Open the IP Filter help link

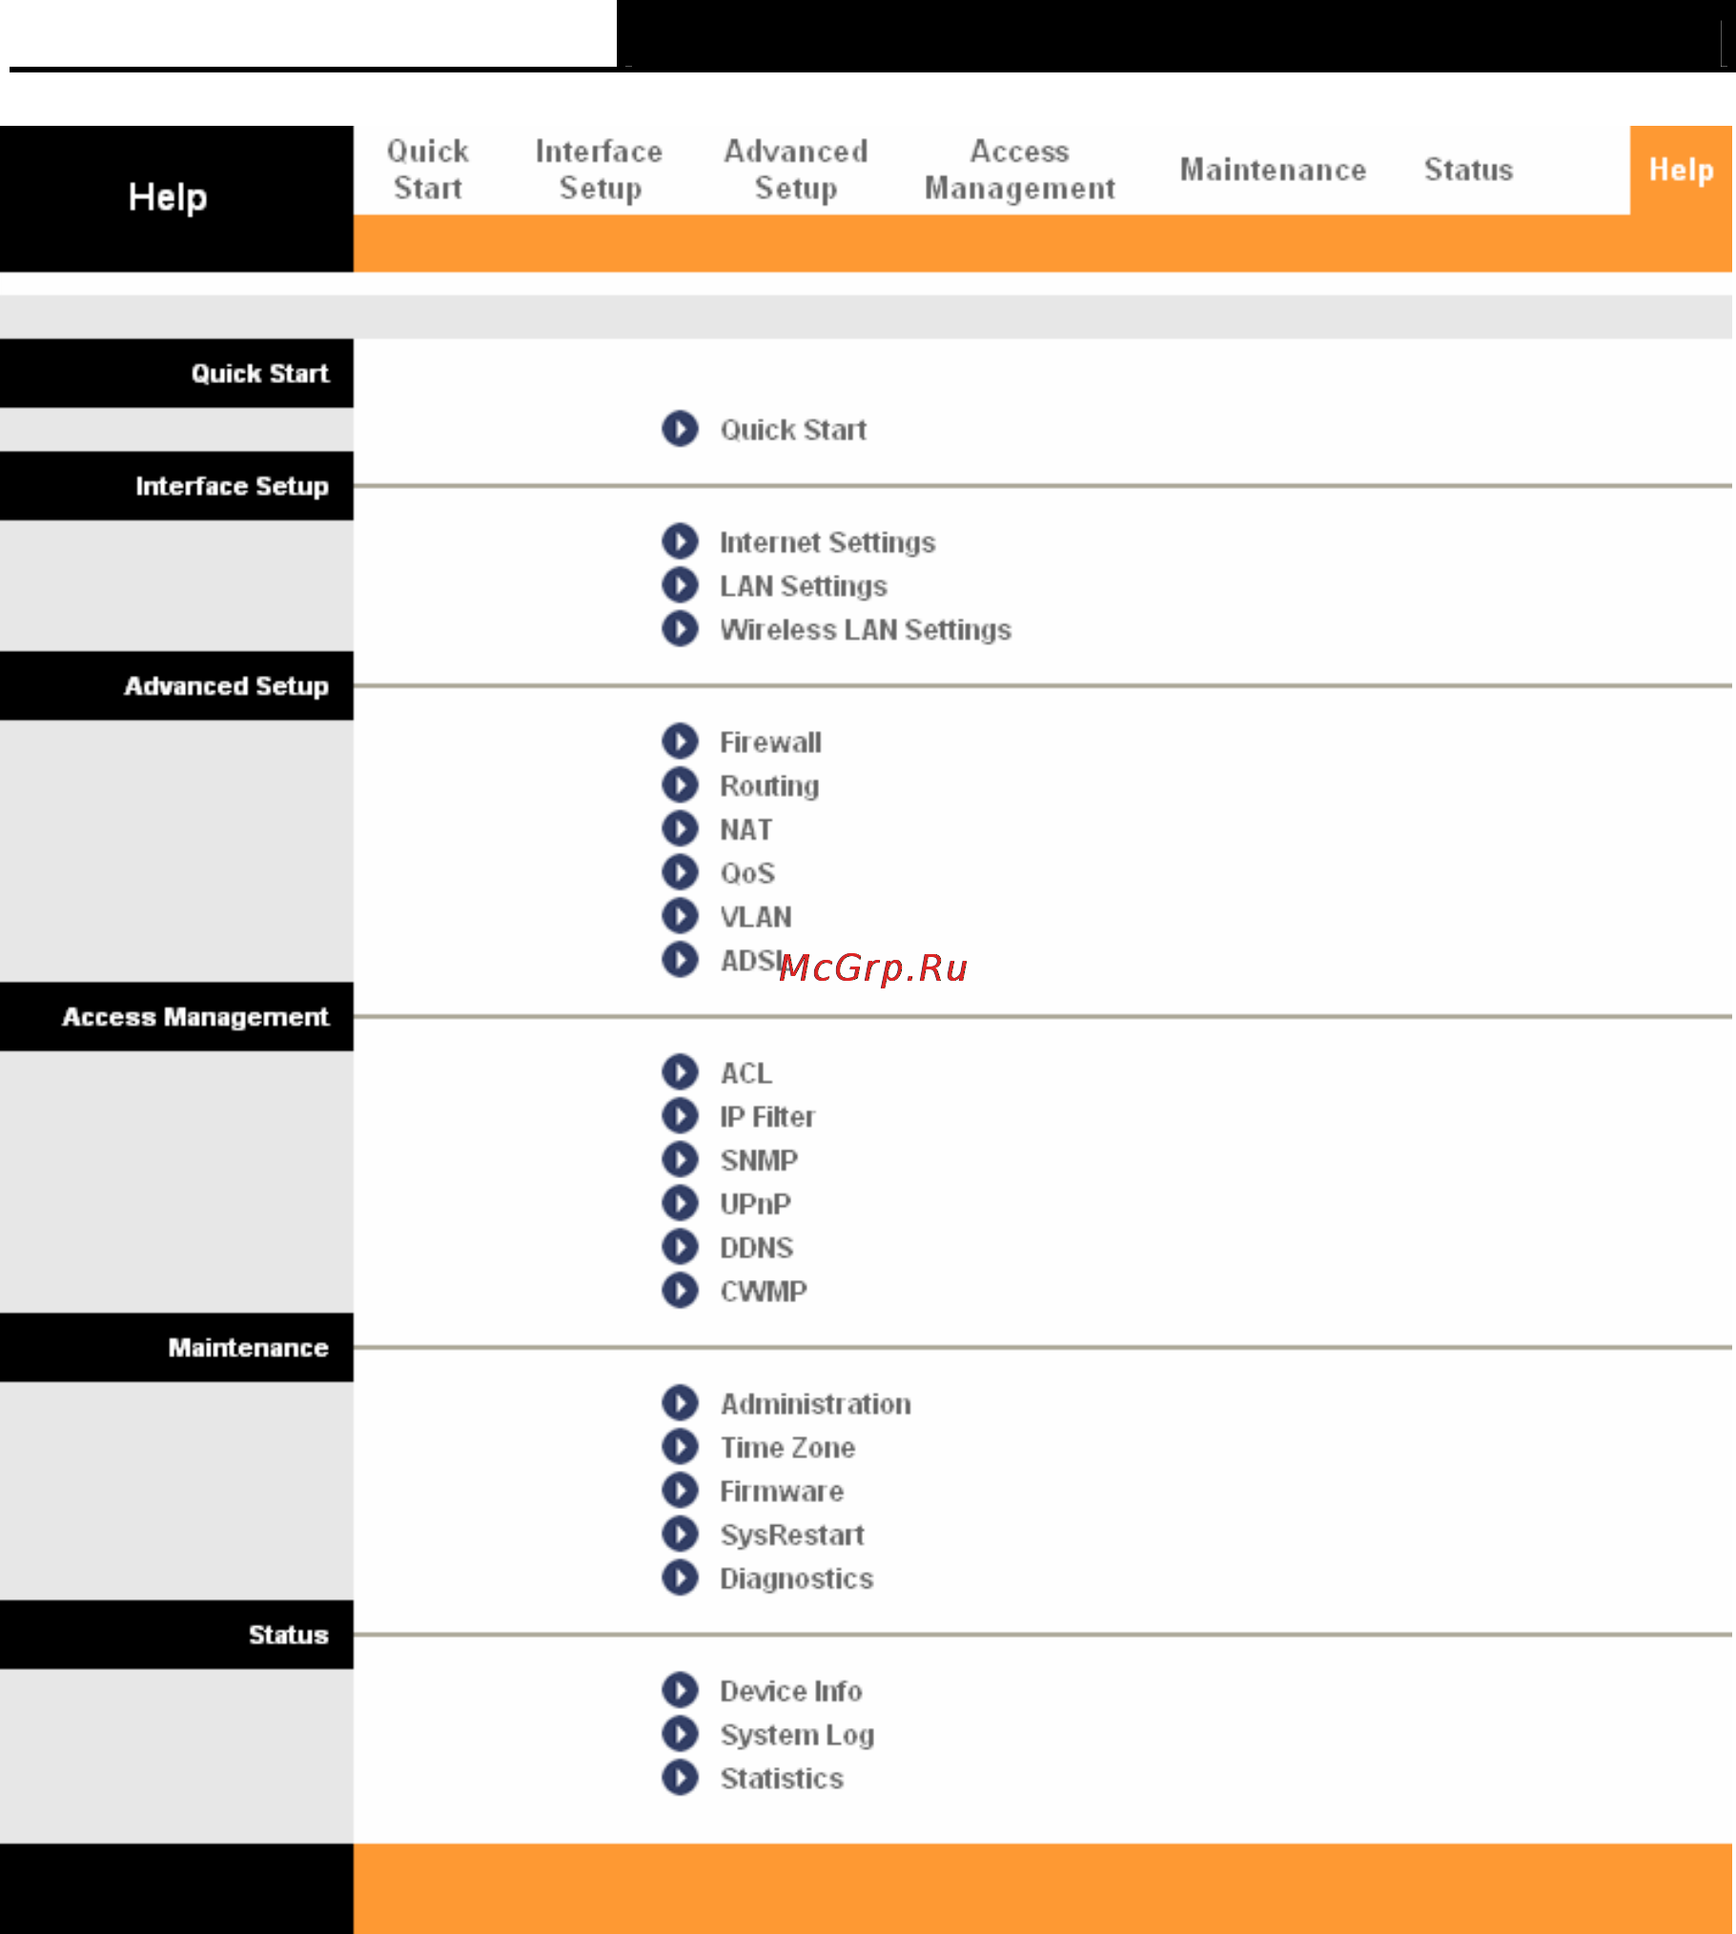(x=768, y=1118)
